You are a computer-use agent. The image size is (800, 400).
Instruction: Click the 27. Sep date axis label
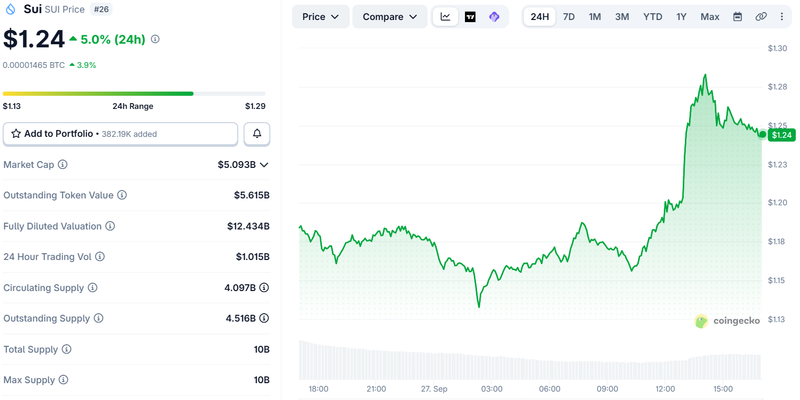[x=434, y=389]
